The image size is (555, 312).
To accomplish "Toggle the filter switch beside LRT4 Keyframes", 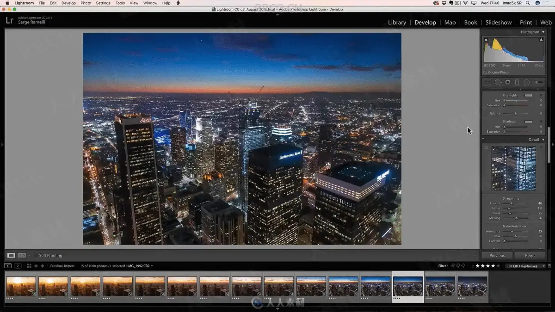I will pyautogui.click(x=549, y=266).
